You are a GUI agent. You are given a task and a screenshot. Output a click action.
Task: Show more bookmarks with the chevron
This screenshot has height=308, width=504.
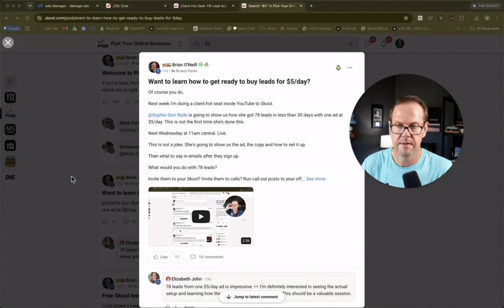click(x=458, y=29)
